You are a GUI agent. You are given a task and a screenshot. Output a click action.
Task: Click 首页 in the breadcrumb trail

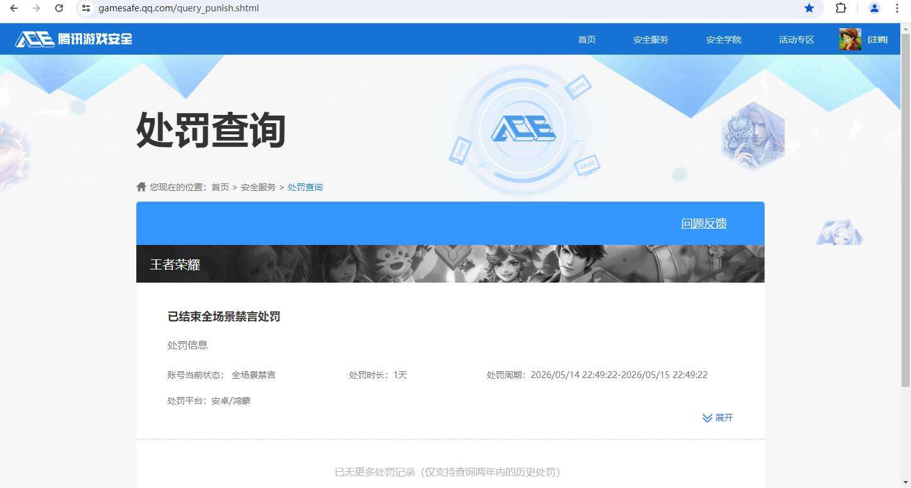point(220,187)
